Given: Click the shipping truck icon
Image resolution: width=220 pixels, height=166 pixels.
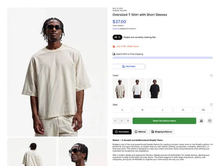Looking at the screenshot, I should point(114,54).
